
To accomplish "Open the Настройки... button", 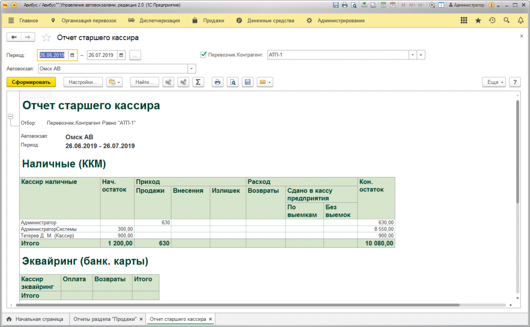I will point(83,82).
